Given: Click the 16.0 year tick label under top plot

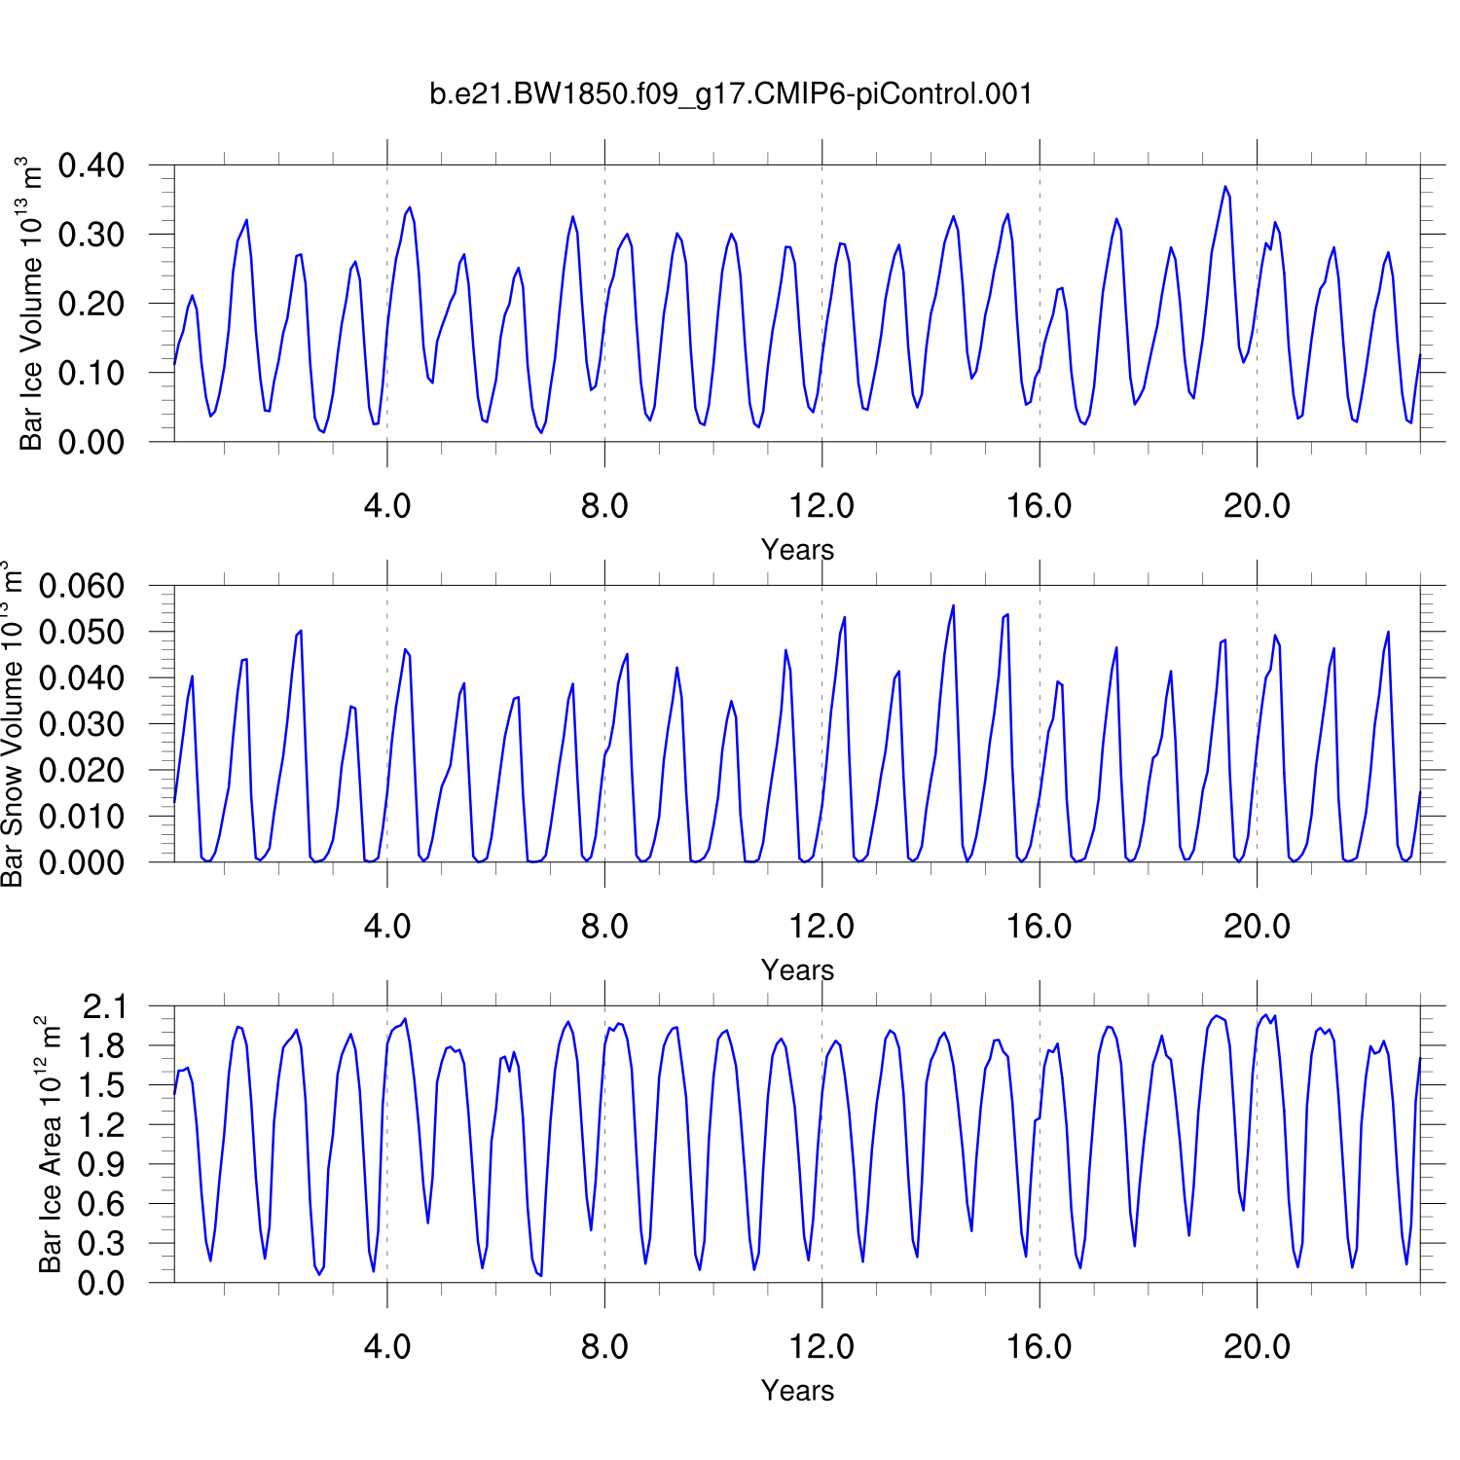Looking at the screenshot, I should (x=1039, y=506).
